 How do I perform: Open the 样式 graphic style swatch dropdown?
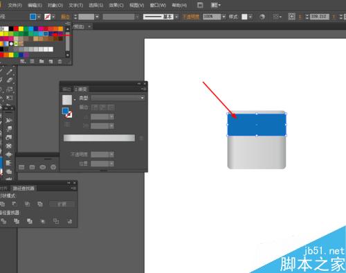[251, 17]
